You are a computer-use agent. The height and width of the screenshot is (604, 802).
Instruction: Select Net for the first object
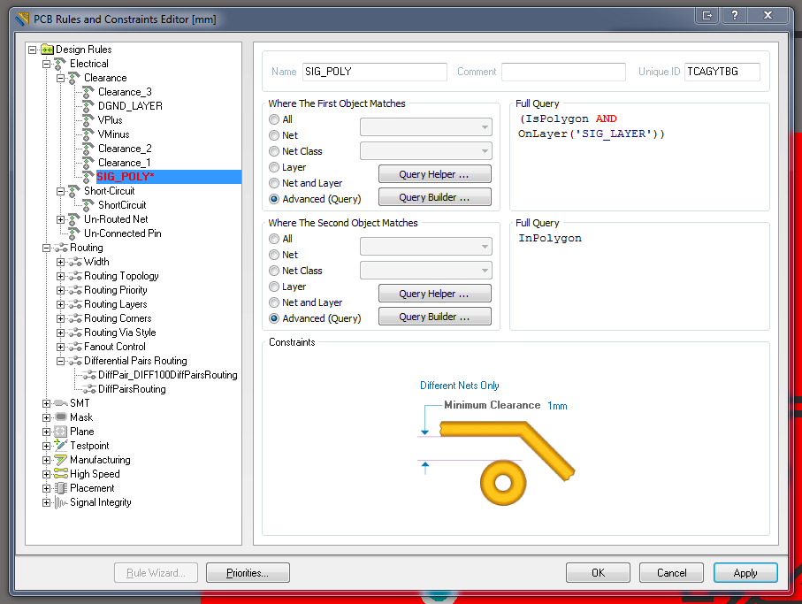pyautogui.click(x=274, y=135)
